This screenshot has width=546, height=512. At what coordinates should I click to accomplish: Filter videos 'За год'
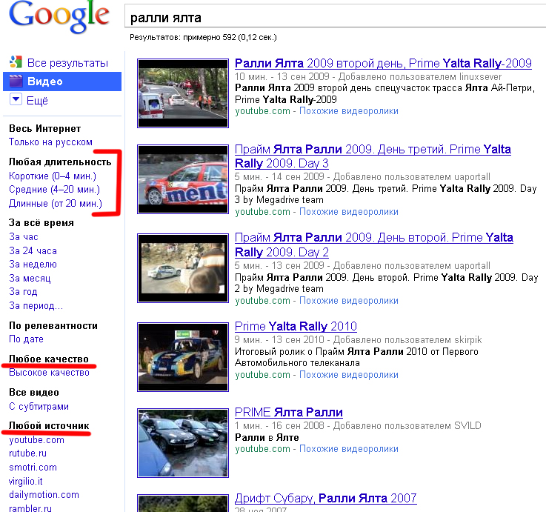pyautogui.click(x=23, y=291)
